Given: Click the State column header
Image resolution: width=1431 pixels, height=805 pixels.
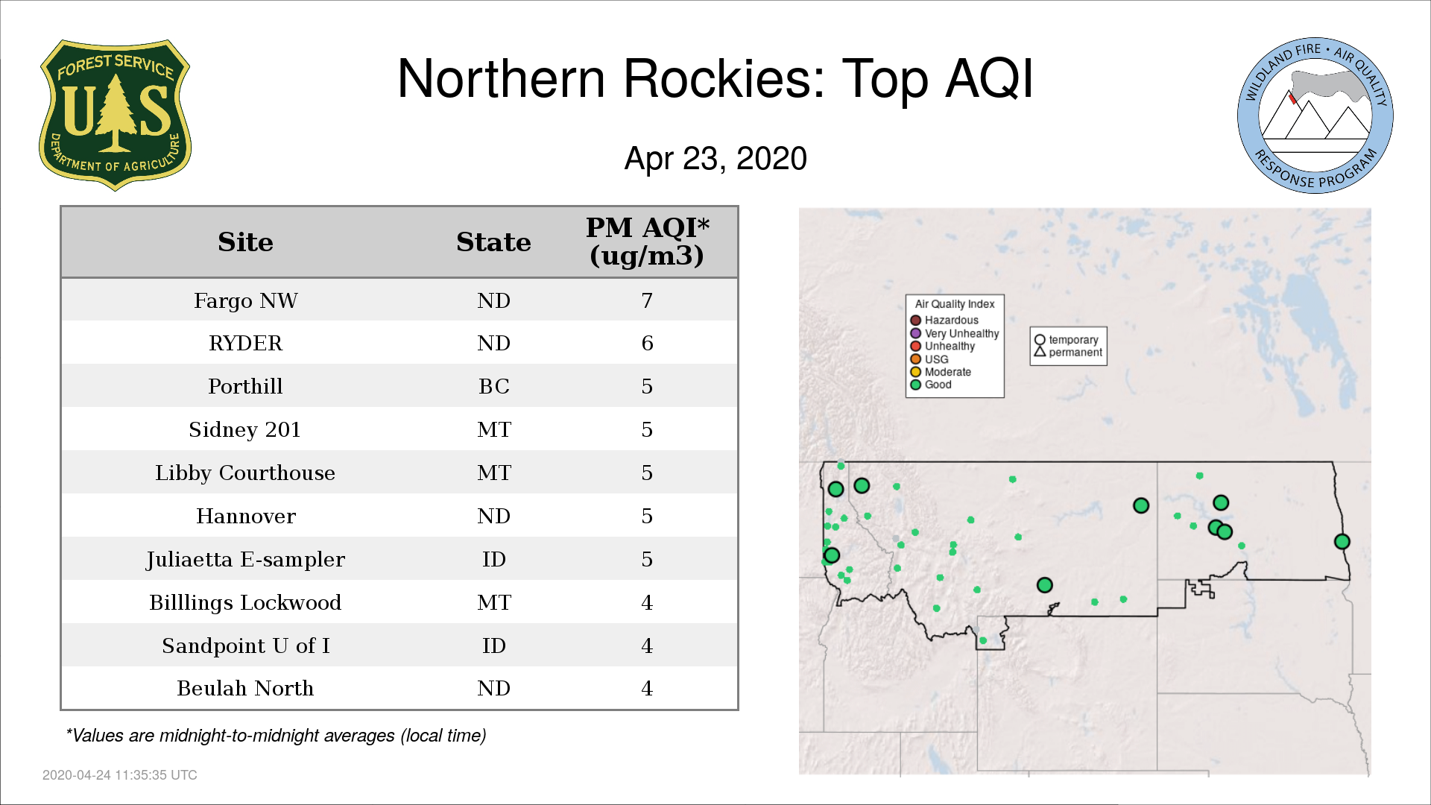Looking at the screenshot, I should click(x=493, y=242).
